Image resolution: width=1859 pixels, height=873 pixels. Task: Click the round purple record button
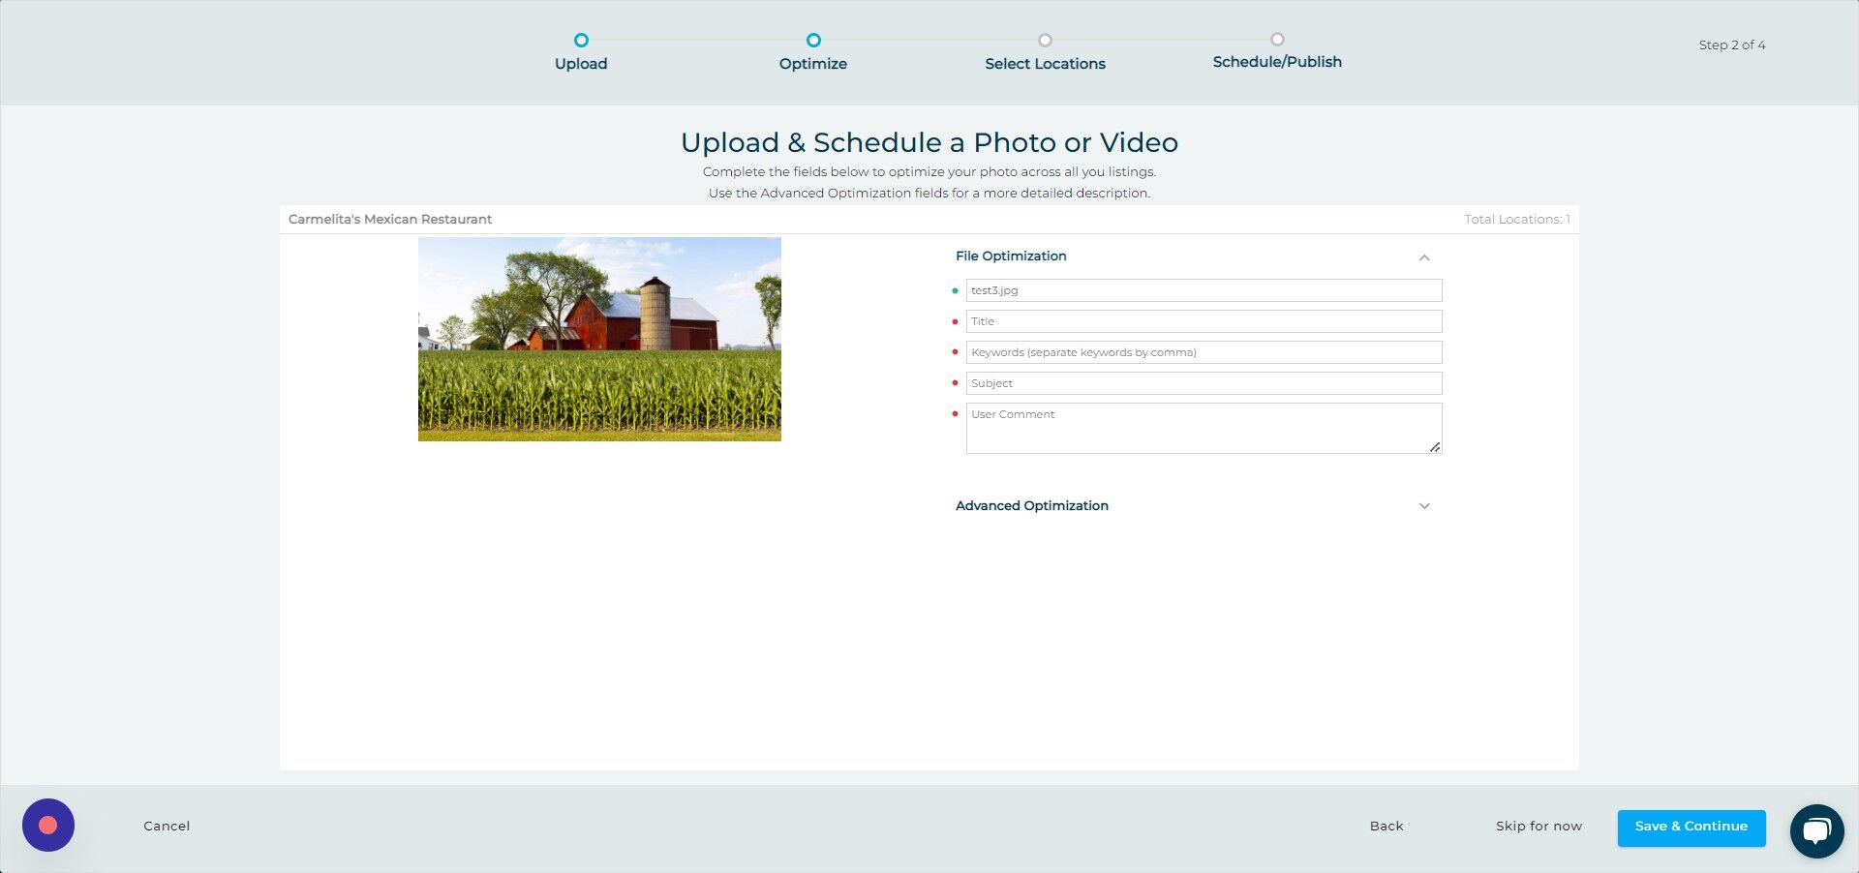(x=48, y=825)
